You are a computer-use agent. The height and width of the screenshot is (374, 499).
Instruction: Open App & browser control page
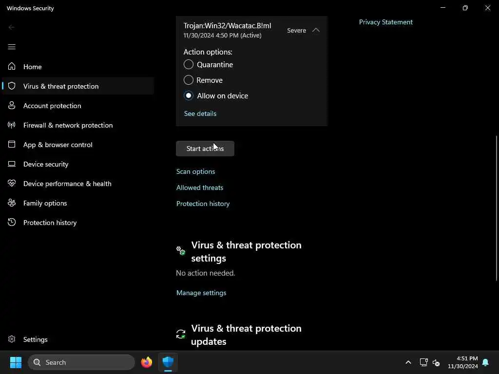[77, 144]
